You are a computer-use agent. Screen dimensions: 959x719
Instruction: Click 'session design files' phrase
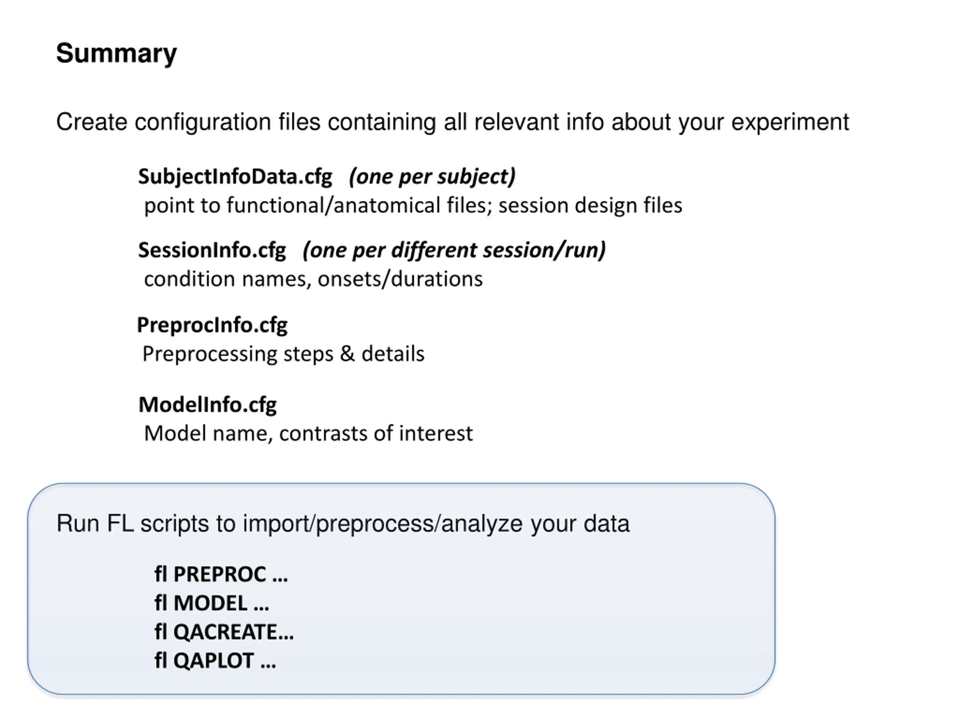coord(590,206)
